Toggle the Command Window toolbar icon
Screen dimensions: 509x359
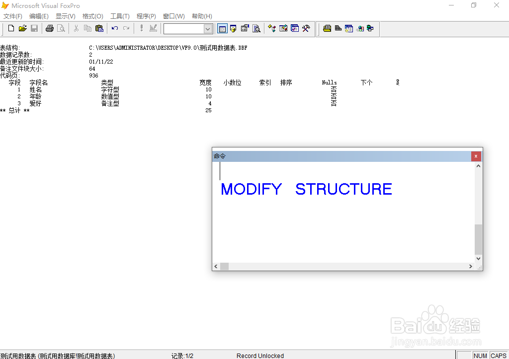tap(222, 28)
